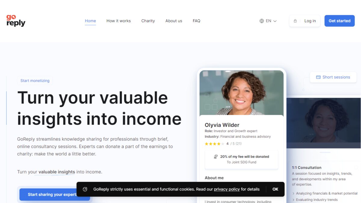Viewport: 361px width, 203px height.
Task: Click the GoReply logo
Action: pyautogui.click(x=16, y=21)
